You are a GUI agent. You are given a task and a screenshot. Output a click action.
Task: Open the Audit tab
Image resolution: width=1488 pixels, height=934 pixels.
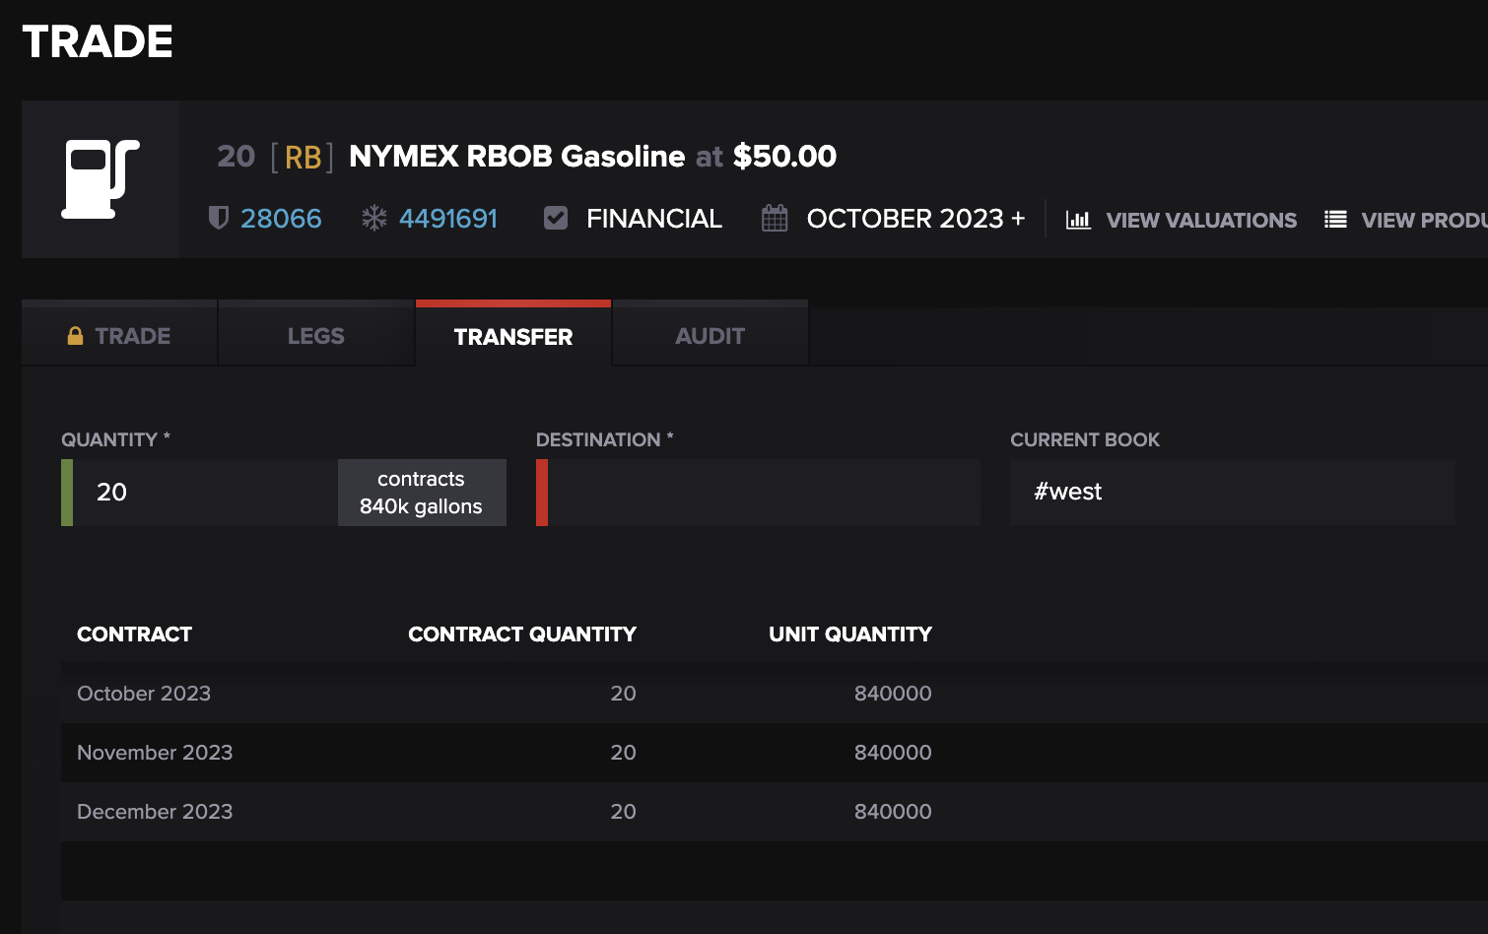click(710, 336)
